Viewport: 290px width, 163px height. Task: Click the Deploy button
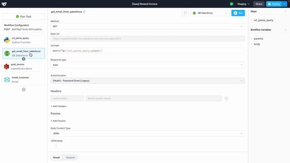[274, 4]
